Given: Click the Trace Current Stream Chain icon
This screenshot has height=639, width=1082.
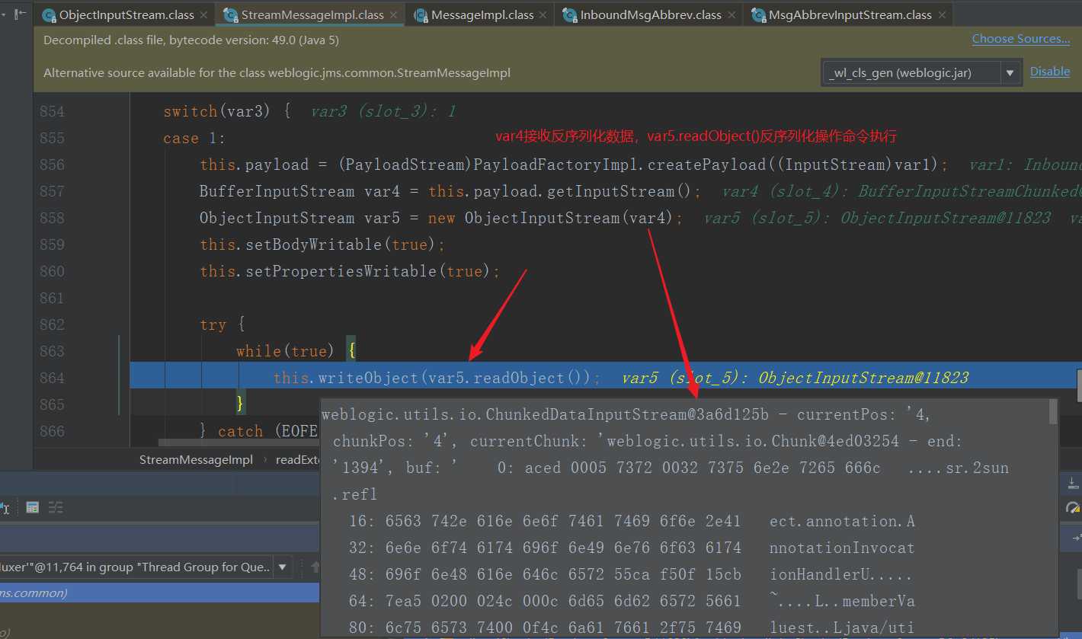Looking at the screenshot, I should point(56,507).
